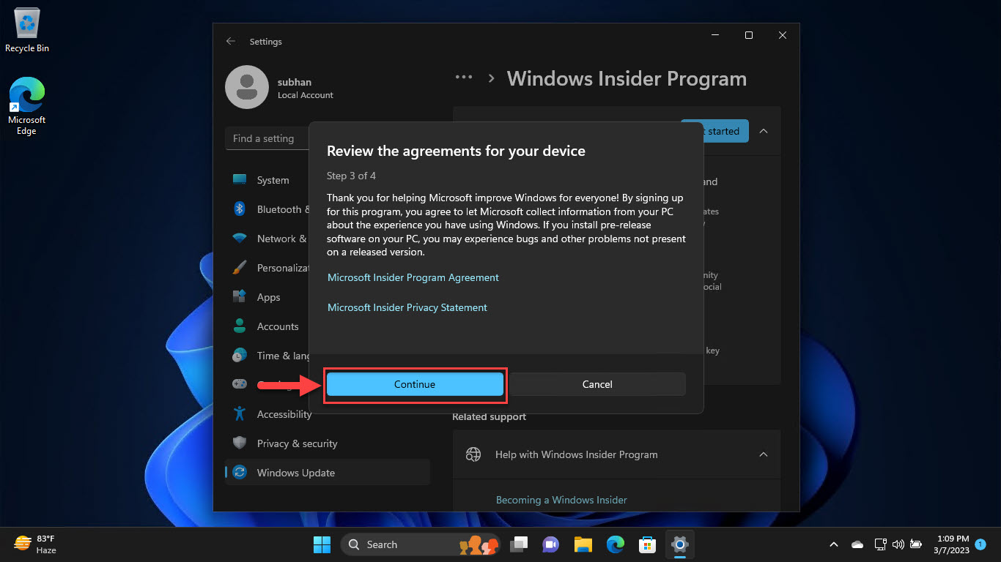Image resolution: width=1001 pixels, height=562 pixels.
Task: Open Microsoft Insider Privacy Statement link
Action: pyautogui.click(x=407, y=307)
